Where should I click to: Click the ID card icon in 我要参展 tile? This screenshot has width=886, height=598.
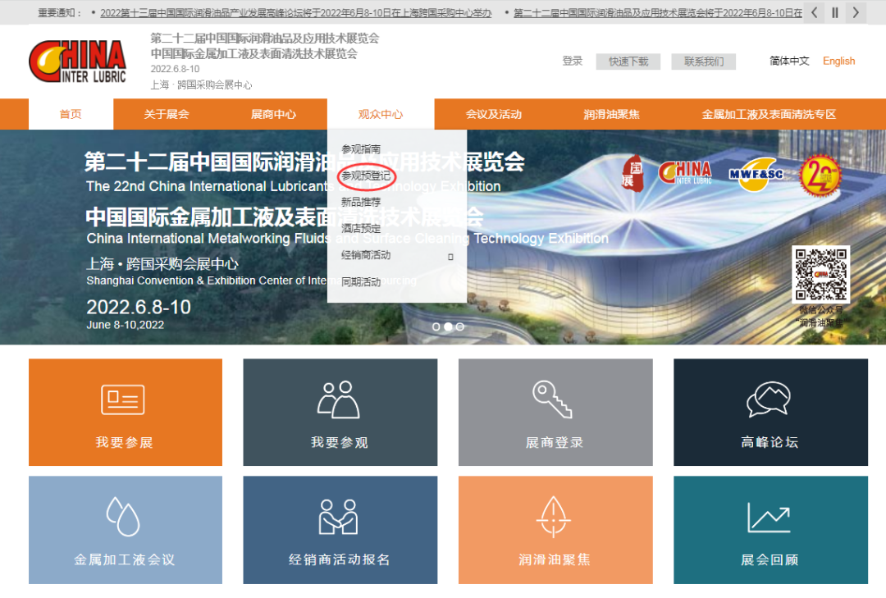click(122, 399)
